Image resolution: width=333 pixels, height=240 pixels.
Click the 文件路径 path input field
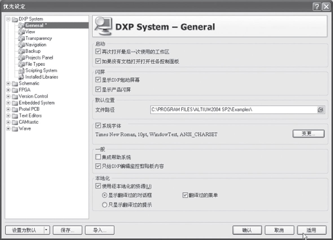click(x=234, y=110)
